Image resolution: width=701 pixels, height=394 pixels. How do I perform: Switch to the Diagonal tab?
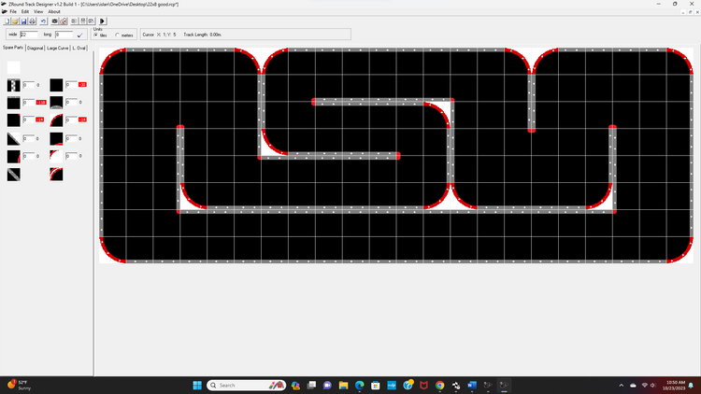[36, 47]
